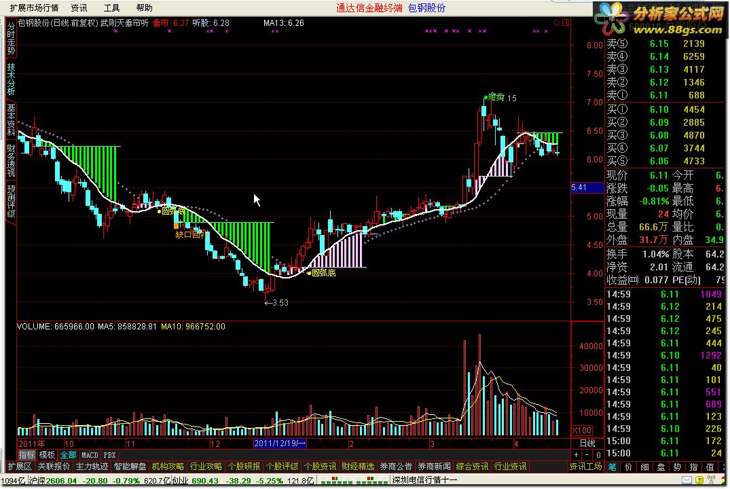Select the 盘 tab in right panel

pos(661,467)
